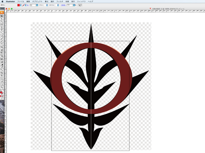The image size is (205, 153).
Task: Open the 効果 (Effect) menu
Action: (x=67, y=1)
